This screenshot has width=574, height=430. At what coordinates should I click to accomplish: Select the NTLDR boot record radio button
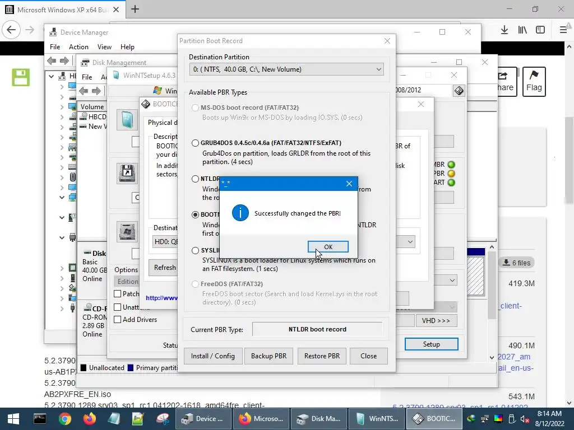[195, 179]
